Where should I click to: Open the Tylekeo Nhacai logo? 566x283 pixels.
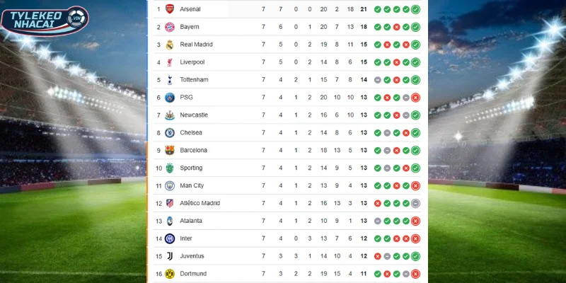coord(45,21)
